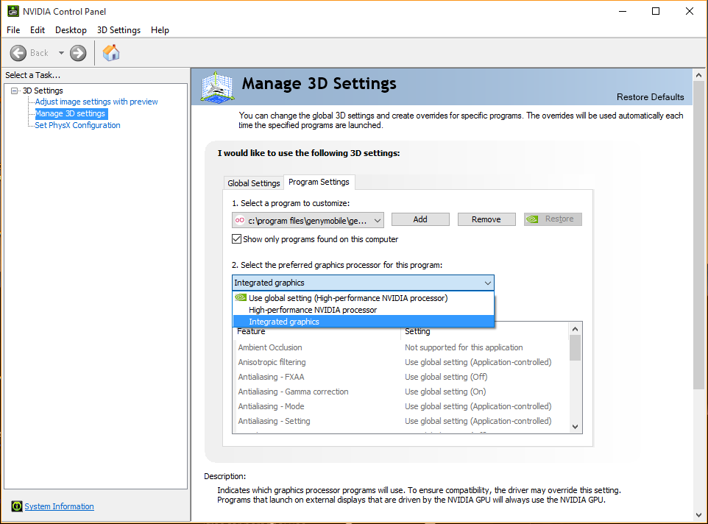
Task: Choose Integrated graphics in the dropdown list
Action: pyautogui.click(x=364, y=322)
